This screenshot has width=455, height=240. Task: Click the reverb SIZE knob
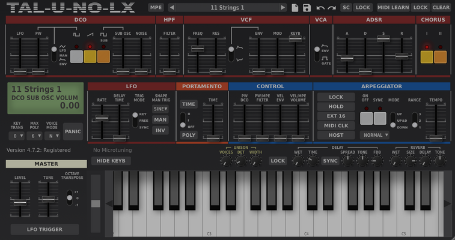[411, 161]
